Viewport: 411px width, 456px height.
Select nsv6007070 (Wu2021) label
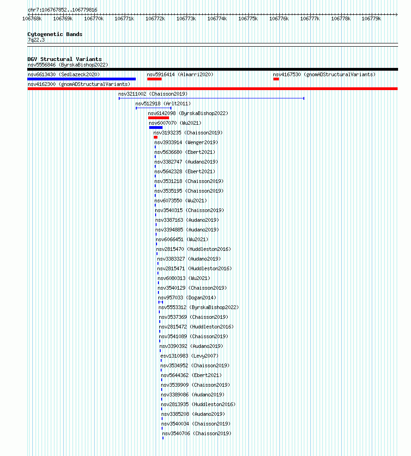click(175, 123)
